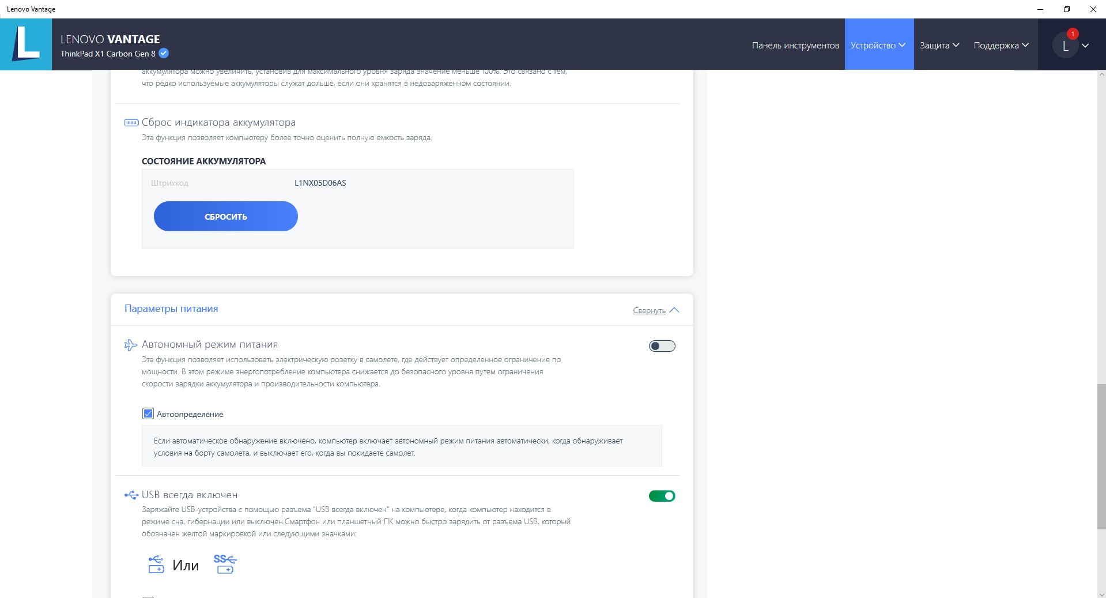Click the word Или between USB icons
The width and height of the screenshot is (1106, 598).
(186, 565)
